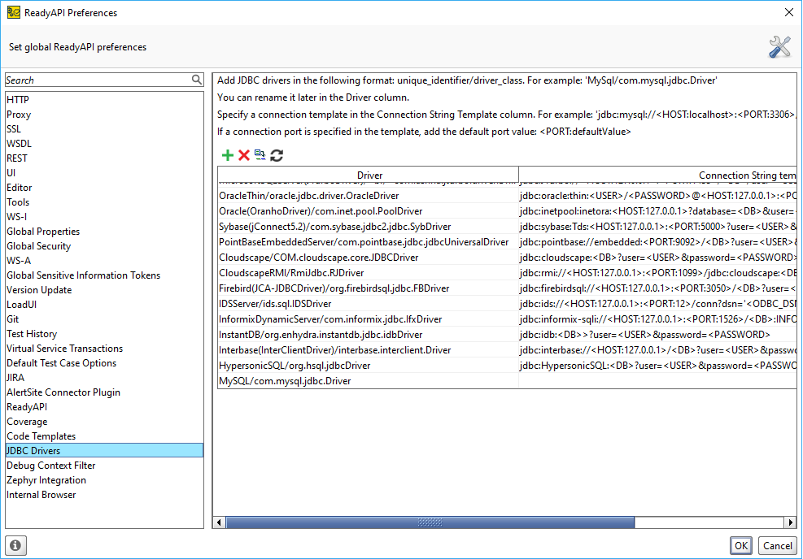Image resolution: width=803 pixels, height=559 pixels.
Task: Select the HypersonicSQL/org.hsql.jdbcDriver cell
Action: click(x=369, y=366)
